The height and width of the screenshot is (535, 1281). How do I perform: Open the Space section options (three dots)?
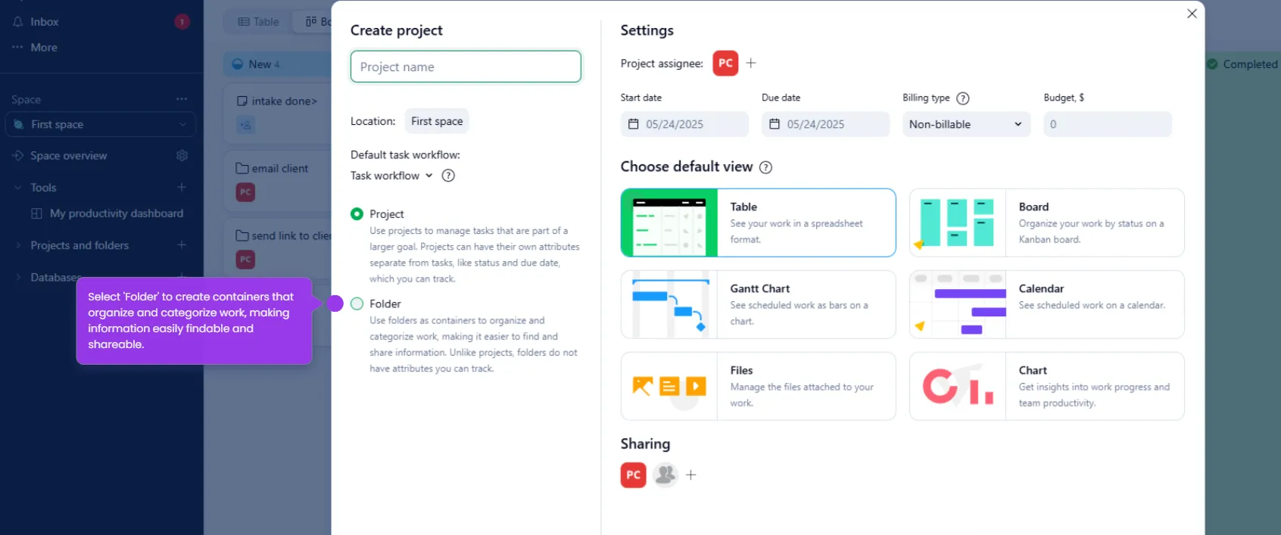click(x=182, y=99)
